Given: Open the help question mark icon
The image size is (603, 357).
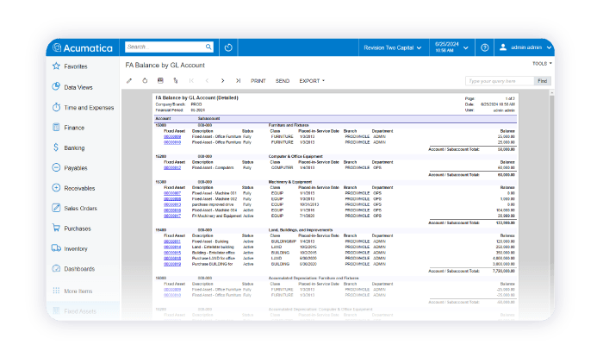Looking at the screenshot, I should [x=484, y=47].
